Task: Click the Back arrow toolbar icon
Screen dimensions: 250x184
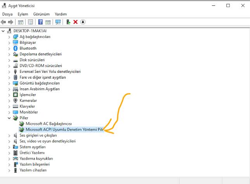Action: tap(3, 22)
